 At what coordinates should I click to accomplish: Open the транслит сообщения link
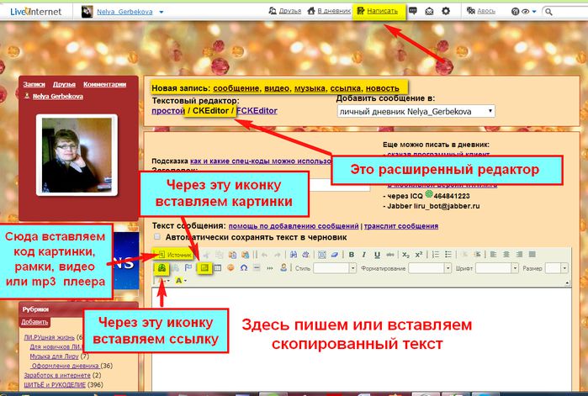click(x=401, y=226)
